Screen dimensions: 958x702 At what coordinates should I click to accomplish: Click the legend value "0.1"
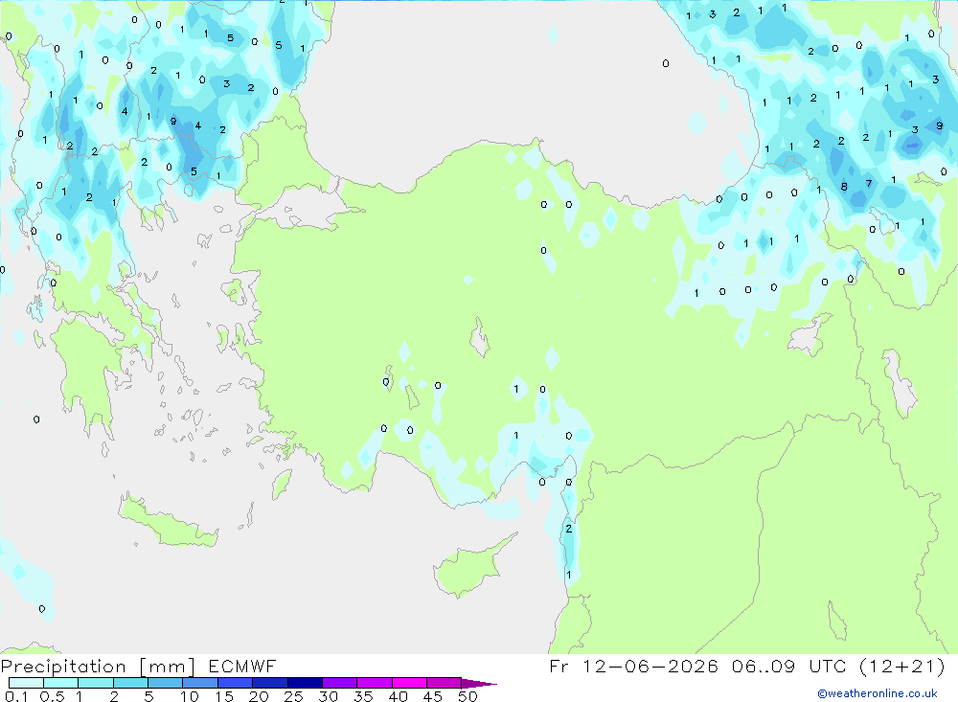[x=16, y=696]
